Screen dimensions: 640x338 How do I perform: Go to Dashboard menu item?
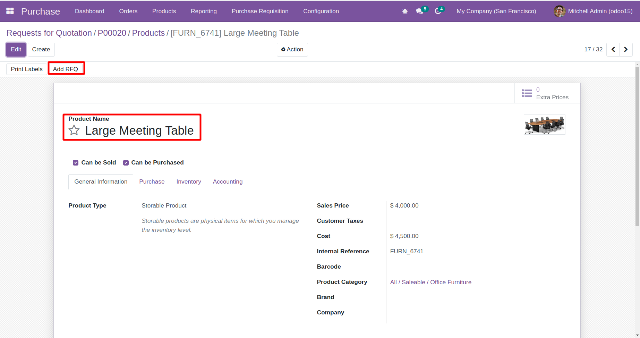[x=89, y=11]
